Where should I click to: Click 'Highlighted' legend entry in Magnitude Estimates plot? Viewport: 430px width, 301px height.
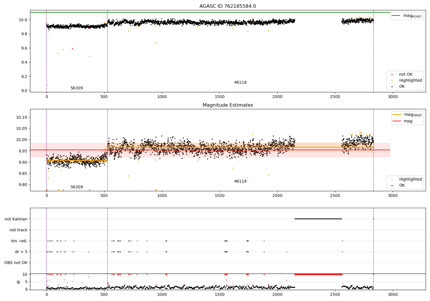[x=407, y=179]
